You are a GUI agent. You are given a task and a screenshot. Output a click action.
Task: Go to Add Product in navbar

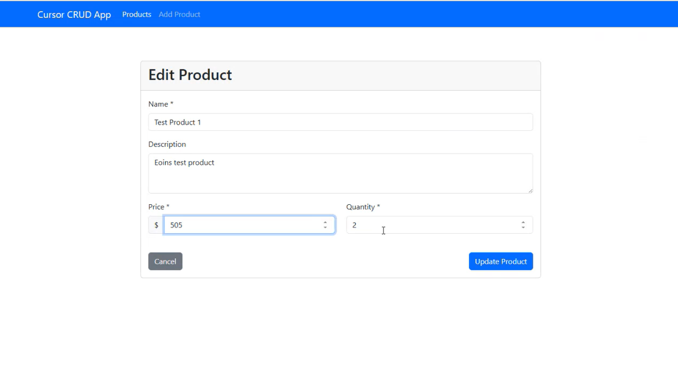point(179,14)
